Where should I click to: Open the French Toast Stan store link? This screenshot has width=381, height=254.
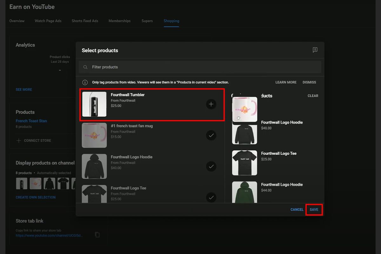(x=31, y=121)
